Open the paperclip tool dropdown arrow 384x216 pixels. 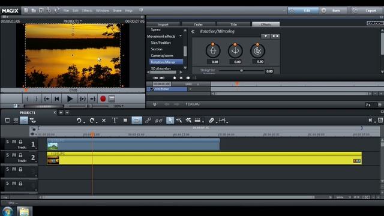217,122
